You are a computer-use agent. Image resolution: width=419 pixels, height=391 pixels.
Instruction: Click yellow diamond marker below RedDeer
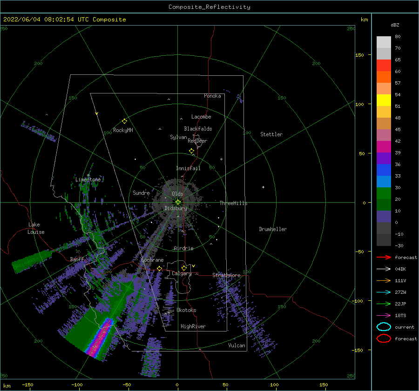click(192, 151)
